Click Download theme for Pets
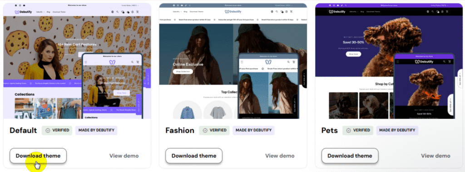The image size is (465, 172). pos(350,156)
